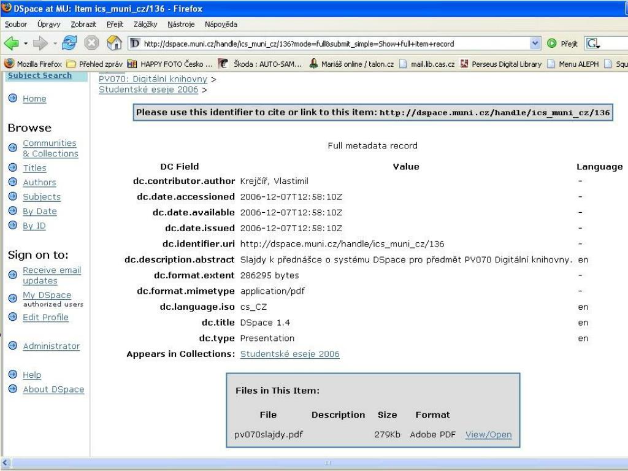Image resolution: width=628 pixels, height=471 pixels.
Task: Open the mail.lib.cas.cz bookmark
Action: click(x=427, y=64)
